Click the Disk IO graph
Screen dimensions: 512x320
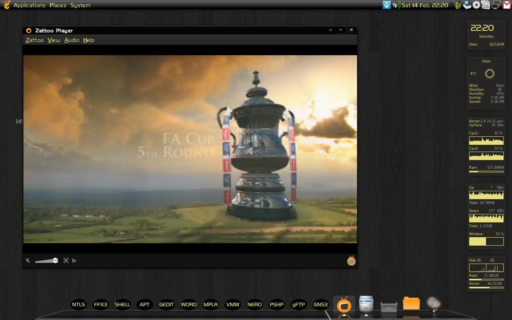(486, 268)
